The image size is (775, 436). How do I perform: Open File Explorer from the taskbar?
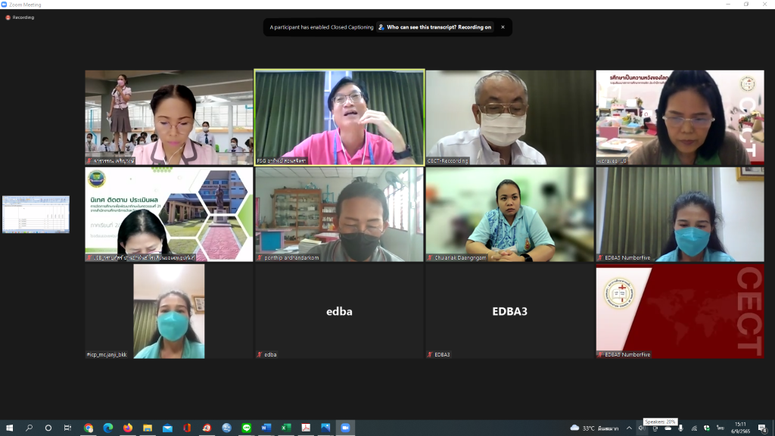148,428
